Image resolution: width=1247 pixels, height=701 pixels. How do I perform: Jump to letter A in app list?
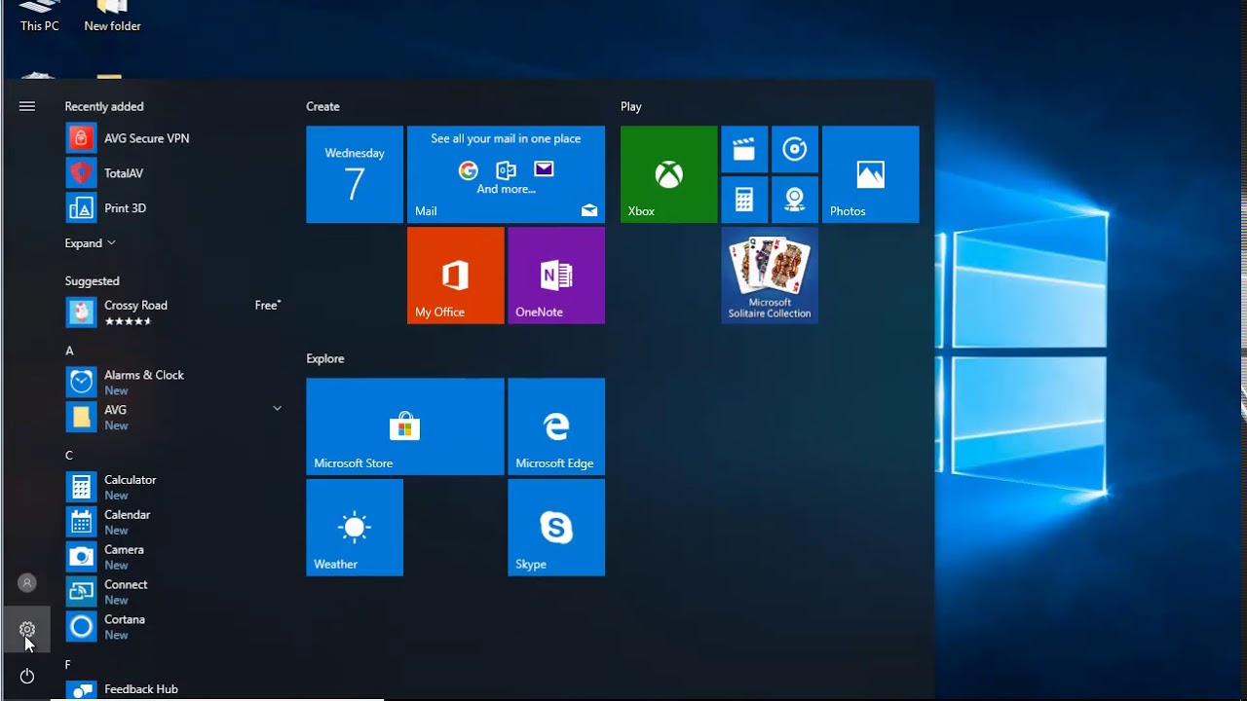(69, 350)
